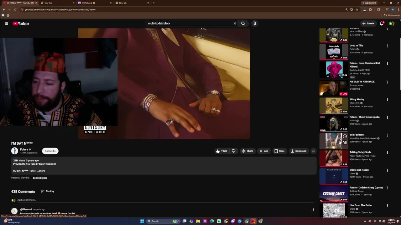Click the Ask Gemini button

coord(369,3)
